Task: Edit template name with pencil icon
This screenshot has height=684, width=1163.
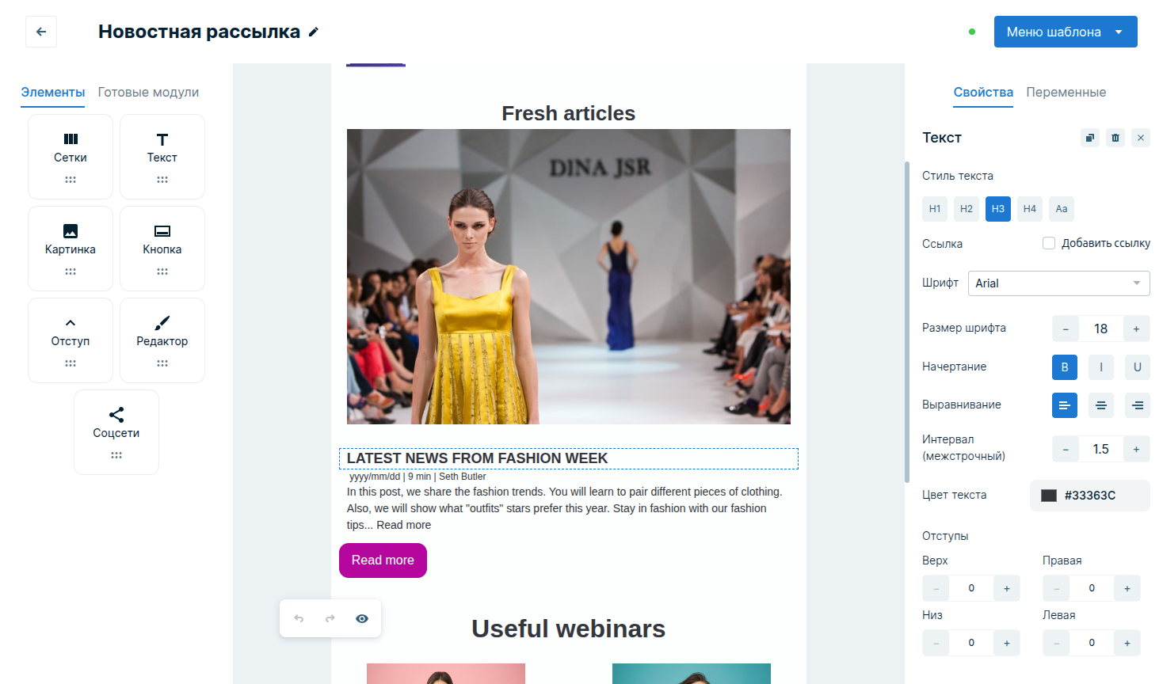Action: 314,32
